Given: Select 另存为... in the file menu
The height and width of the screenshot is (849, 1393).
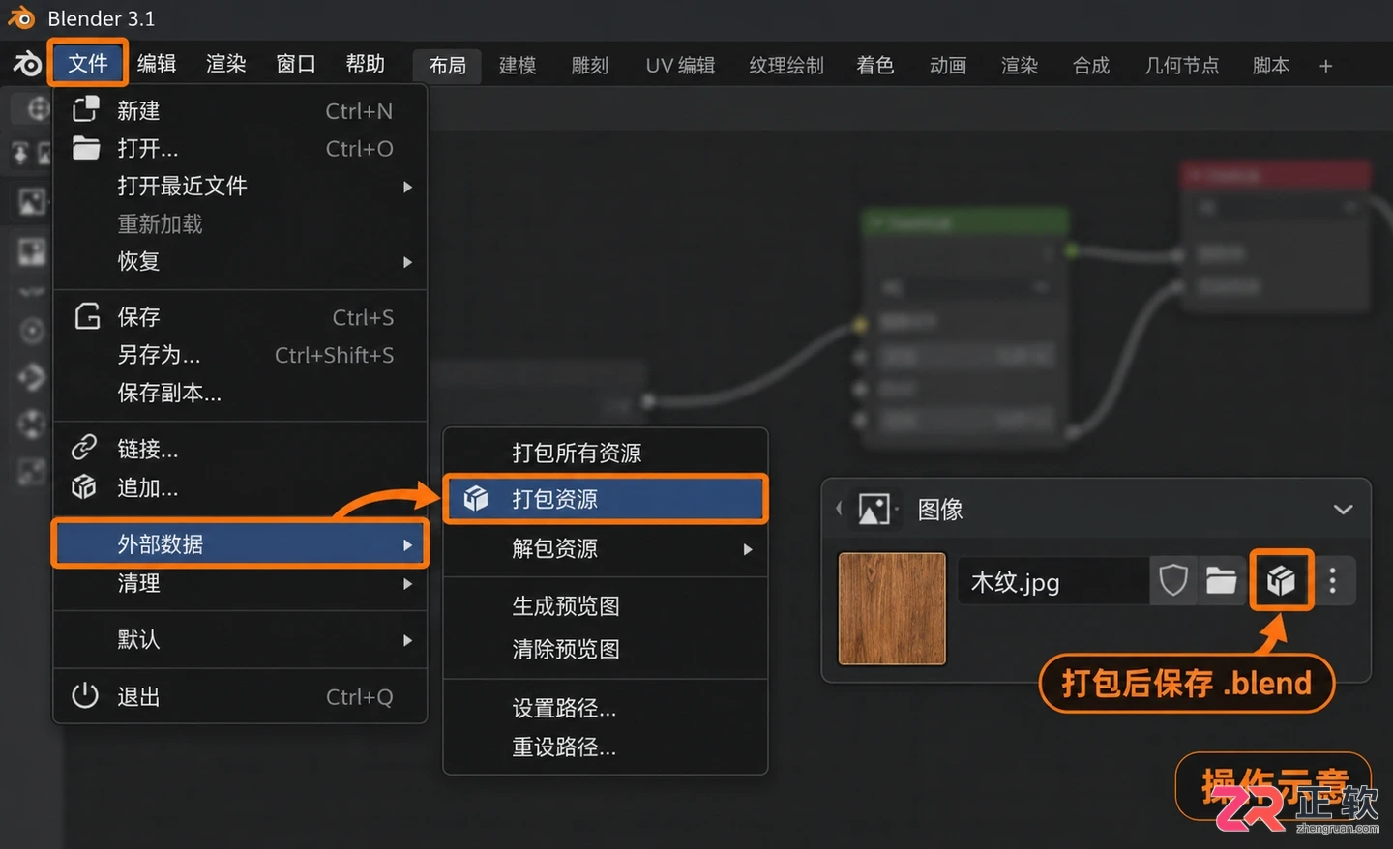Looking at the screenshot, I should pyautogui.click(x=240, y=355).
